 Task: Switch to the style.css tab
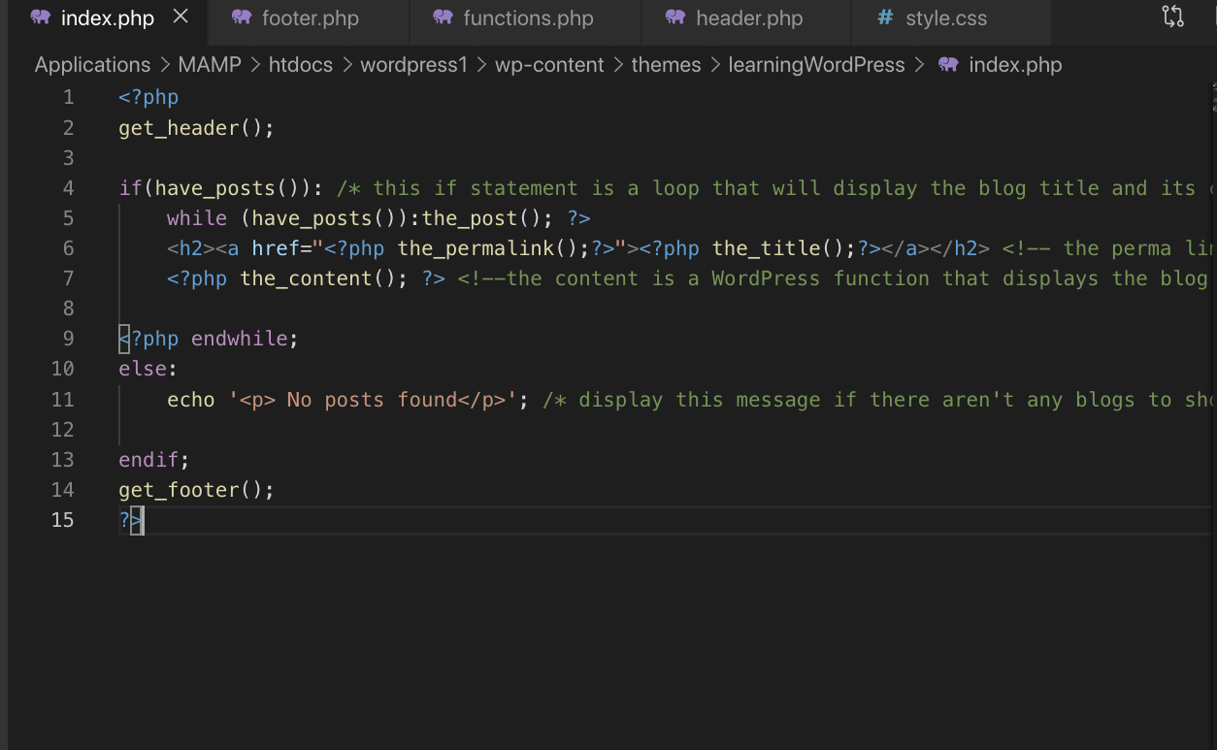click(x=950, y=18)
